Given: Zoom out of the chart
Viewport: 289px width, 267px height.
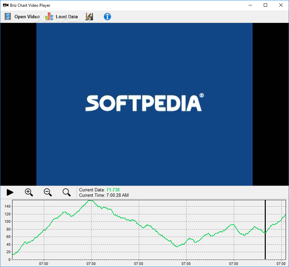Looking at the screenshot, I should click(x=48, y=192).
